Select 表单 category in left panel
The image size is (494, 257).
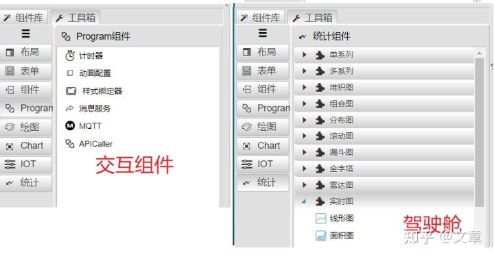coord(26,71)
